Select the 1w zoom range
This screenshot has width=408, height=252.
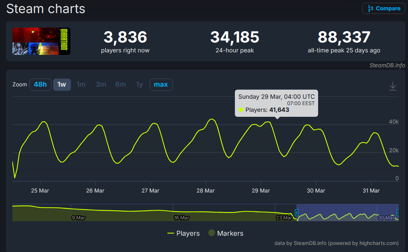click(62, 85)
